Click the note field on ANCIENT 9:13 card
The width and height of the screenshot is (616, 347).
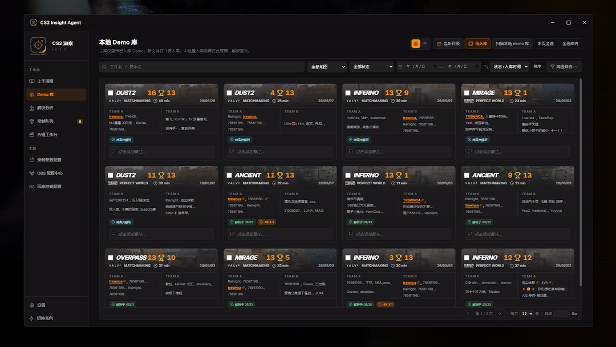pos(517,234)
